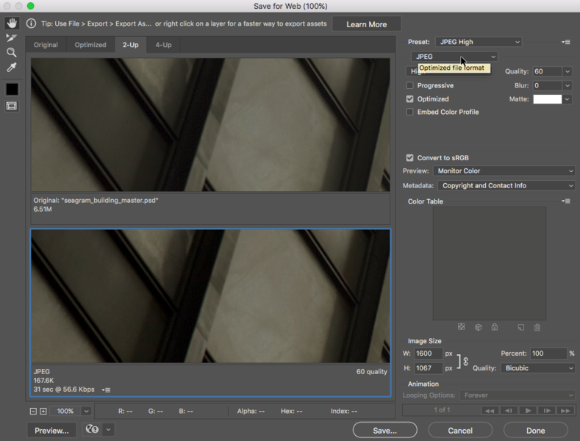Toggle slices visibility icon
This screenshot has width=580, height=441.
click(12, 106)
